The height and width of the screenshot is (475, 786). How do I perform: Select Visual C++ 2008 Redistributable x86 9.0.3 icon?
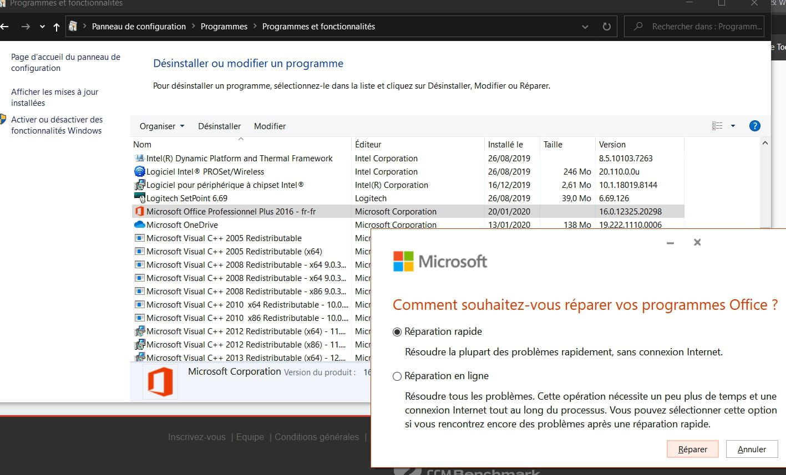140,292
